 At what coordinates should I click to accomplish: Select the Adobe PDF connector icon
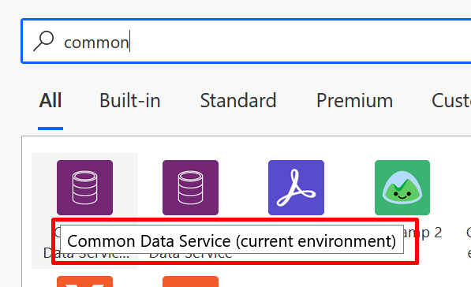296,188
